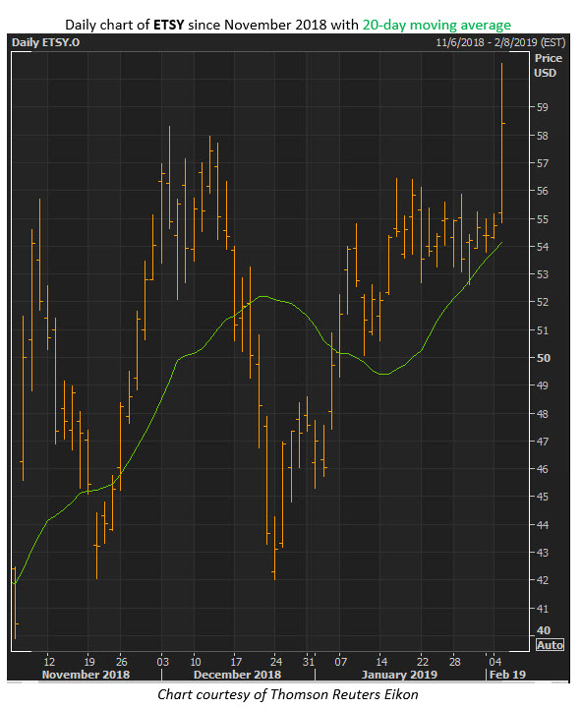Click the 54 price axis value
582x710 pixels.
point(542,247)
